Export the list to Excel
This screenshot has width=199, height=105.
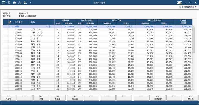25,3
